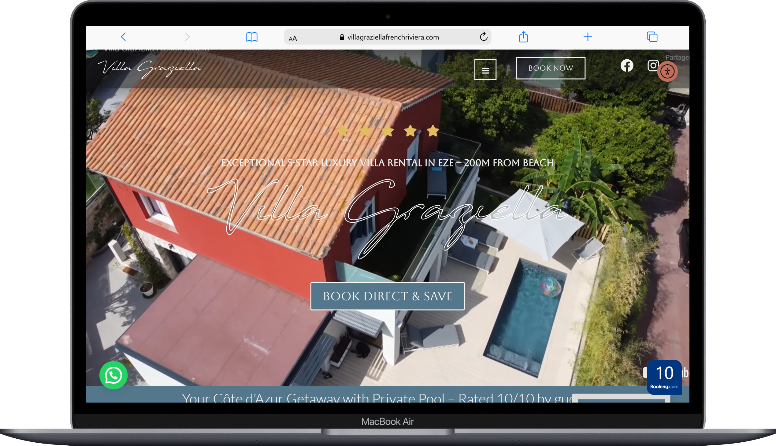Viewport: 776px width, 446px height.
Task: Open the villa's Facebook page icon
Action: (x=626, y=65)
